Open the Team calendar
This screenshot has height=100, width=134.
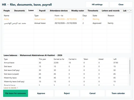coord(118,93)
